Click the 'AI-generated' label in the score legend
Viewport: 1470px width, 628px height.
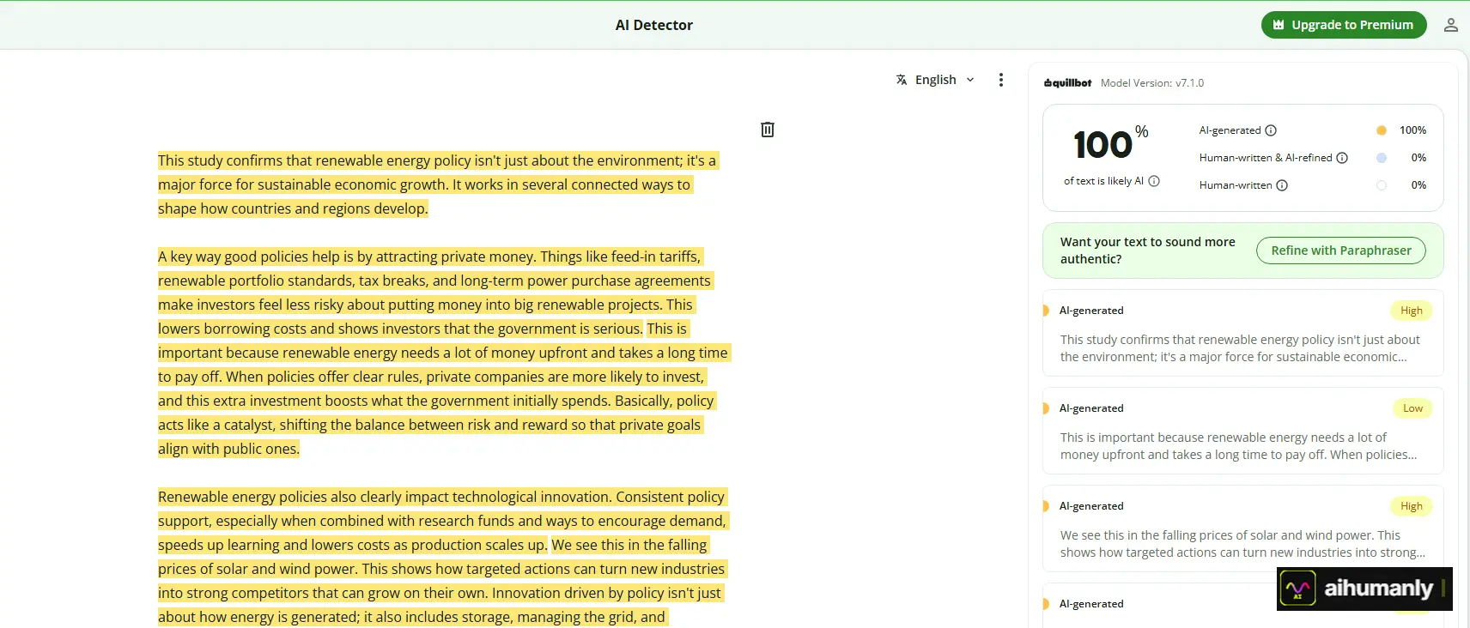click(1230, 130)
